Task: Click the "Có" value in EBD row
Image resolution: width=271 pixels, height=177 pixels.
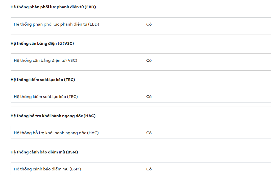Action: (x=149, y=24)
